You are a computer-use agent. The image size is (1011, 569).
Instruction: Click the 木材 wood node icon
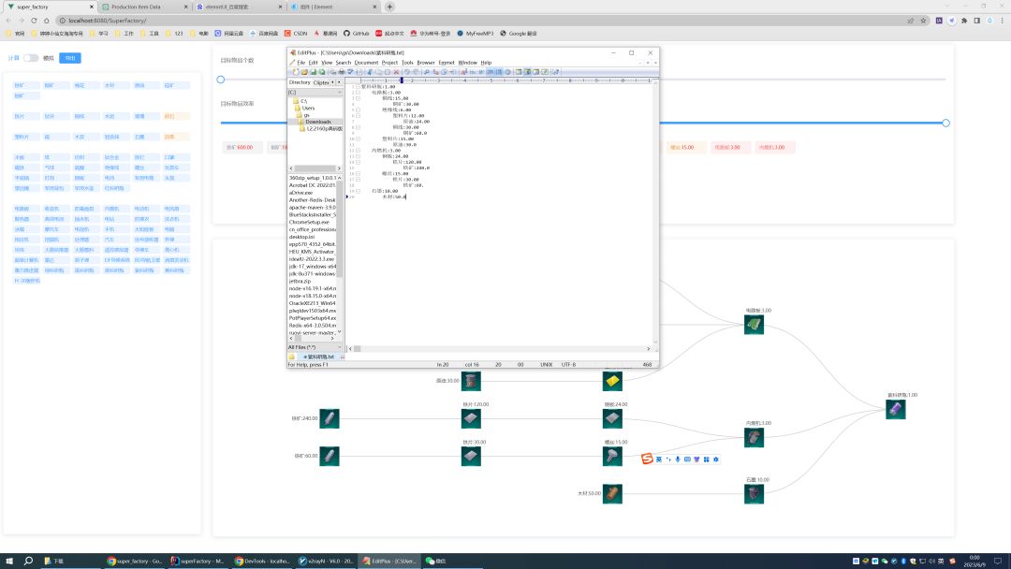point(612,493)
